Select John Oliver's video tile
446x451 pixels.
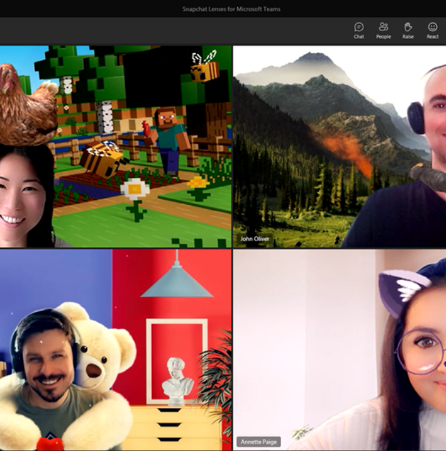point(340,147)
